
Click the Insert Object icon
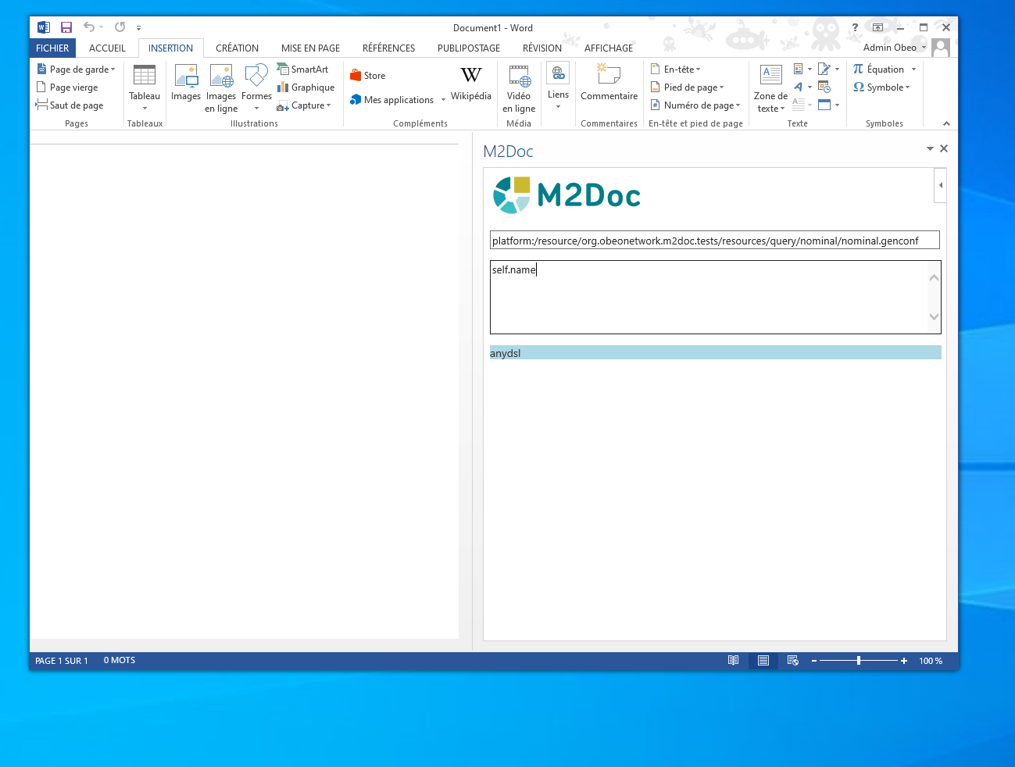pyautogui.click(x=824, y=105)
